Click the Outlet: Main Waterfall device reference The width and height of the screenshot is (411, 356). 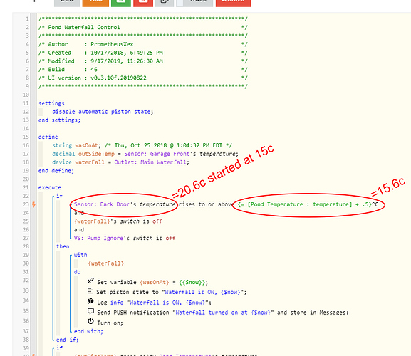coord(150,162)
